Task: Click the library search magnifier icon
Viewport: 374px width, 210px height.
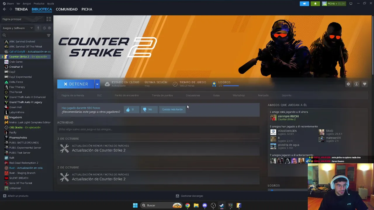Action: click(4, 35)
